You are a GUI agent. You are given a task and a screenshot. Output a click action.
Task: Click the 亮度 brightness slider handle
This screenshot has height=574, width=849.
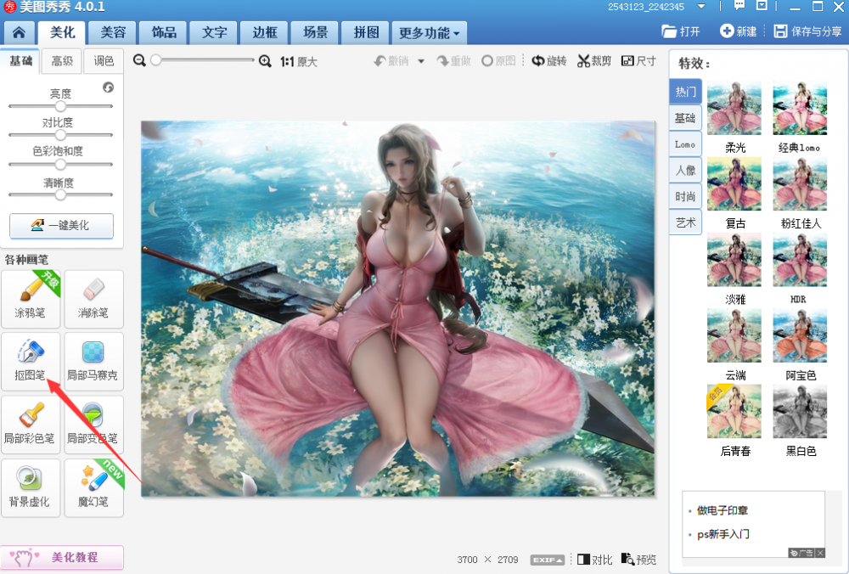60,106
